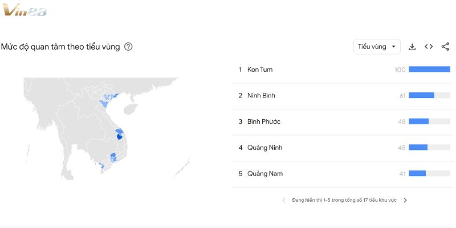Open the Bình Phước row
This screenshot has height=228, width=456.
coord(263,121)
